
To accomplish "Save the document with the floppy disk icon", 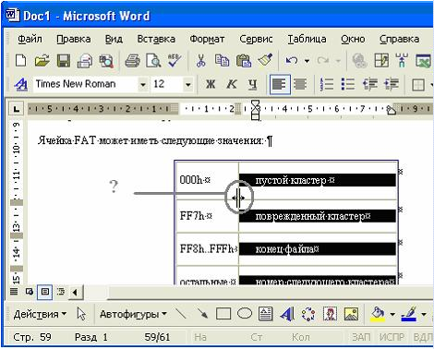I will [64, 60].
